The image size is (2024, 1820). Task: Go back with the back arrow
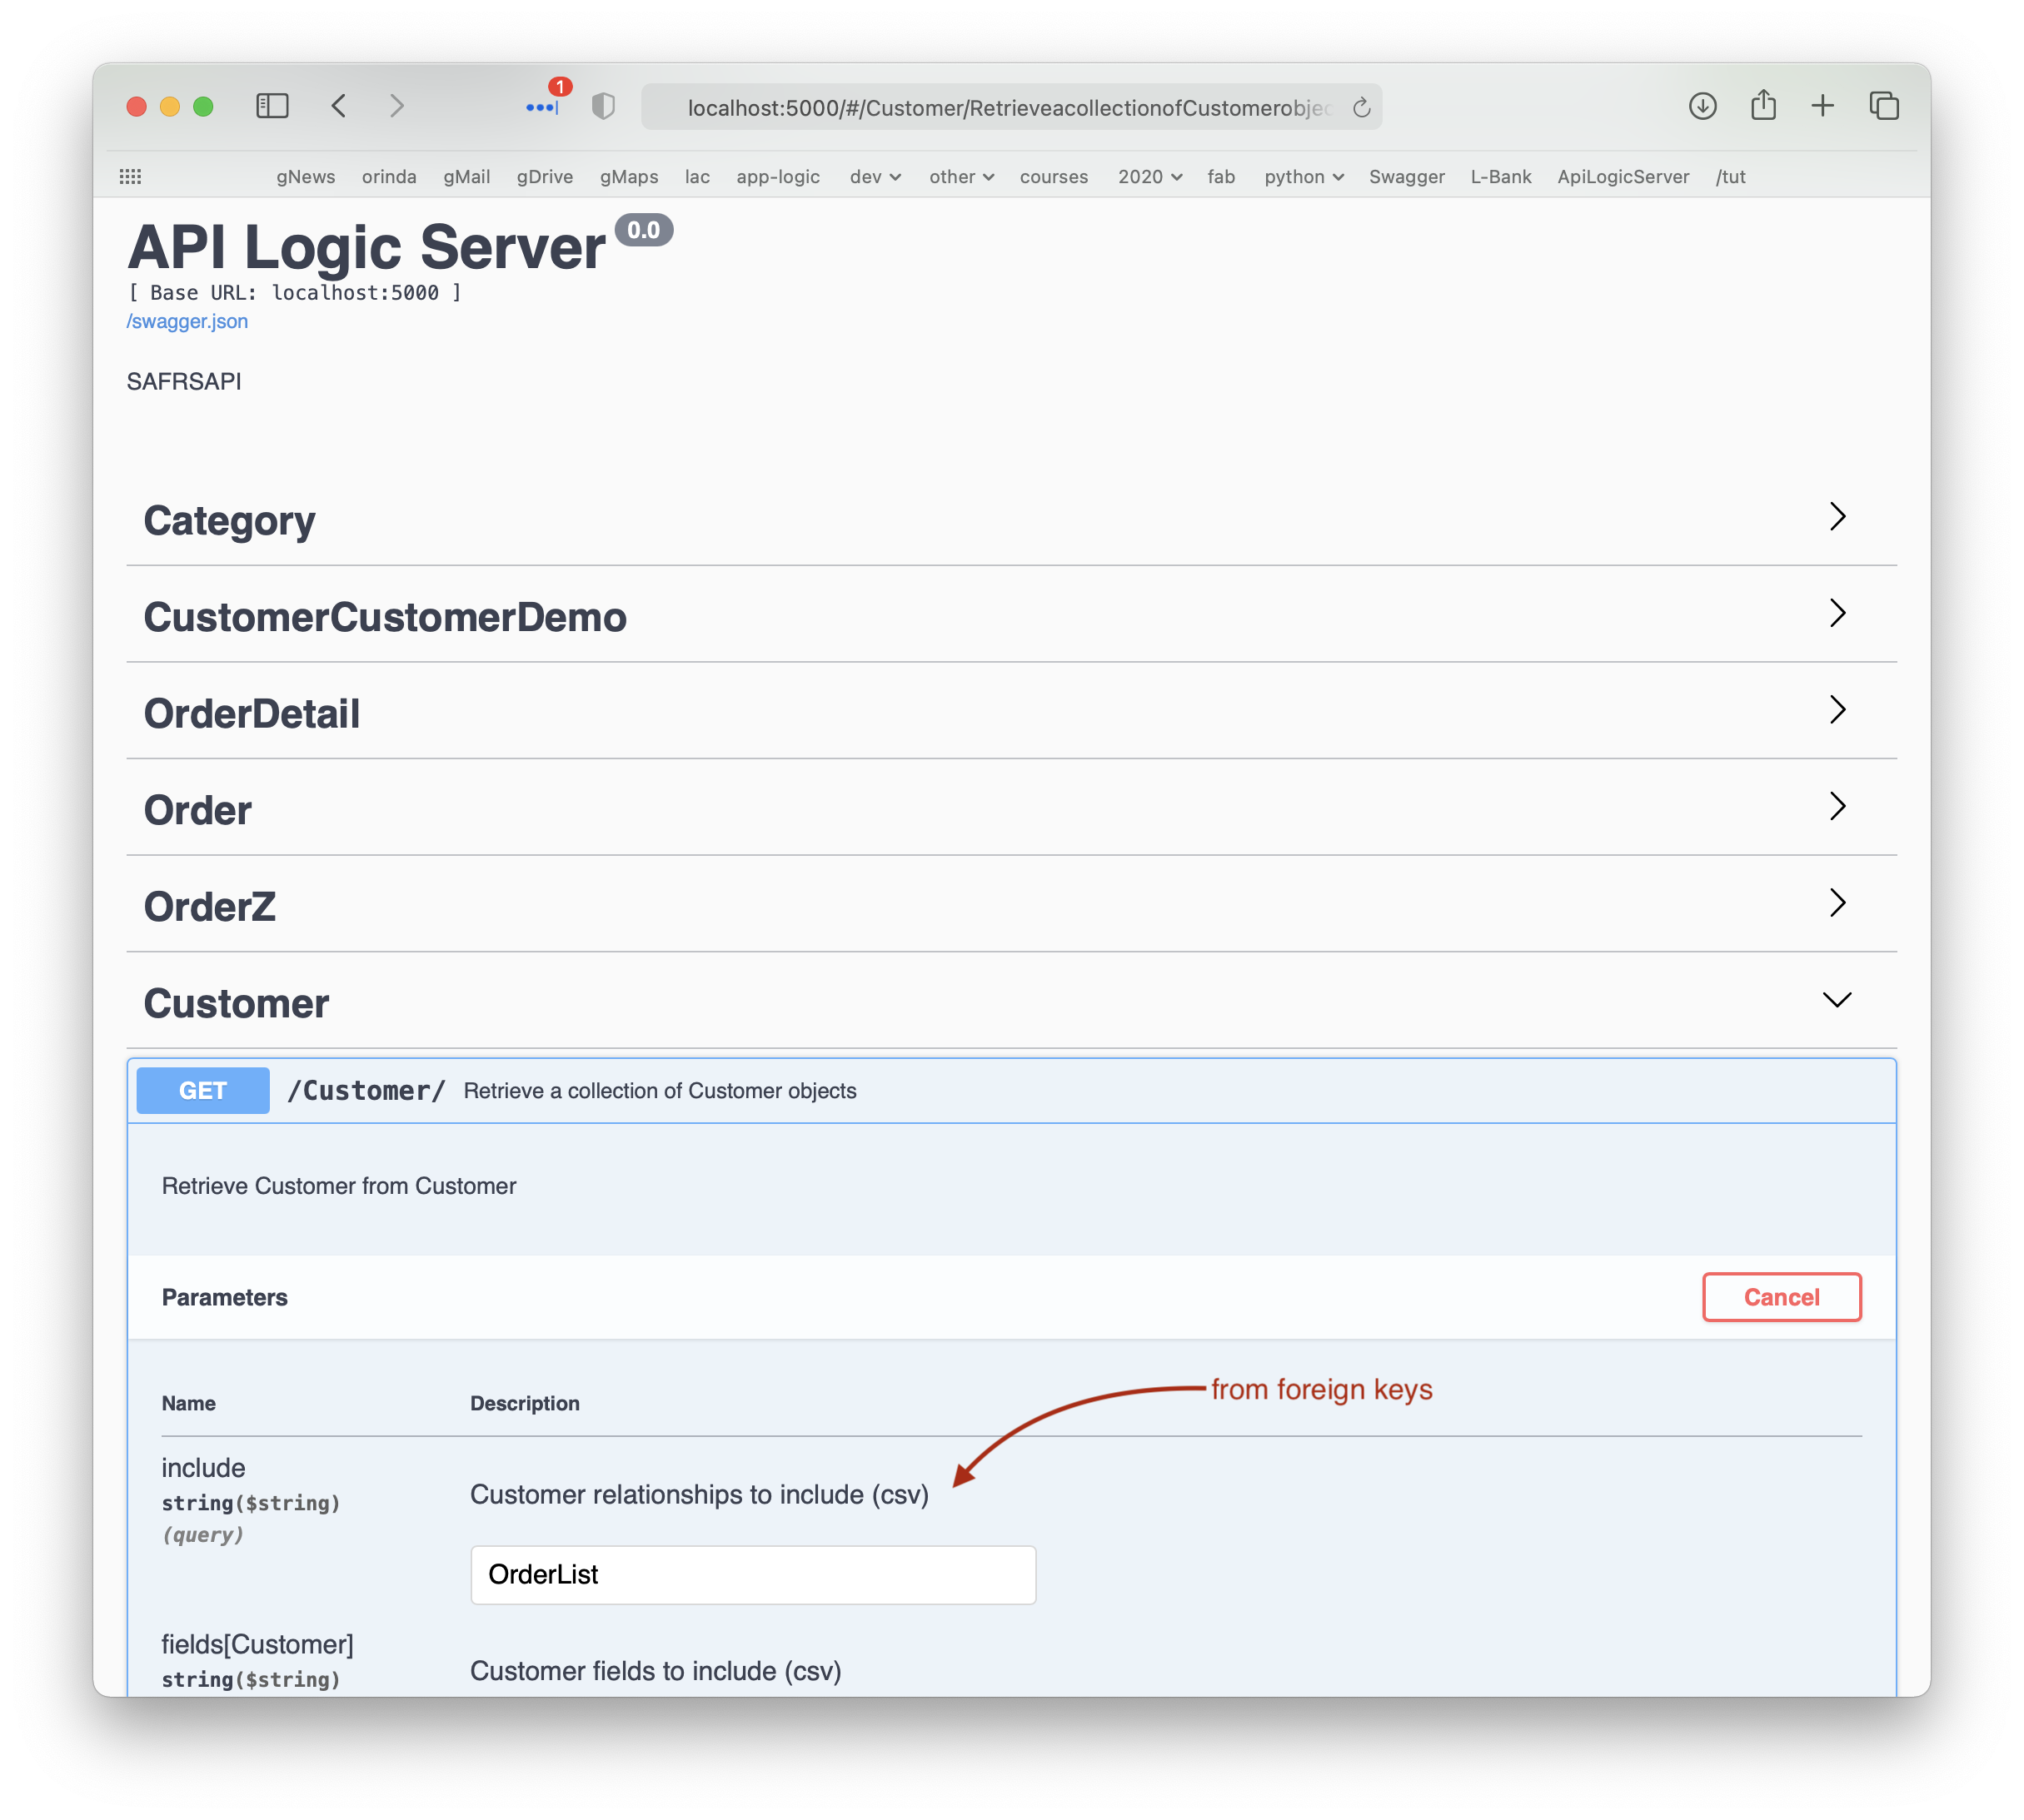coord(339,106)
